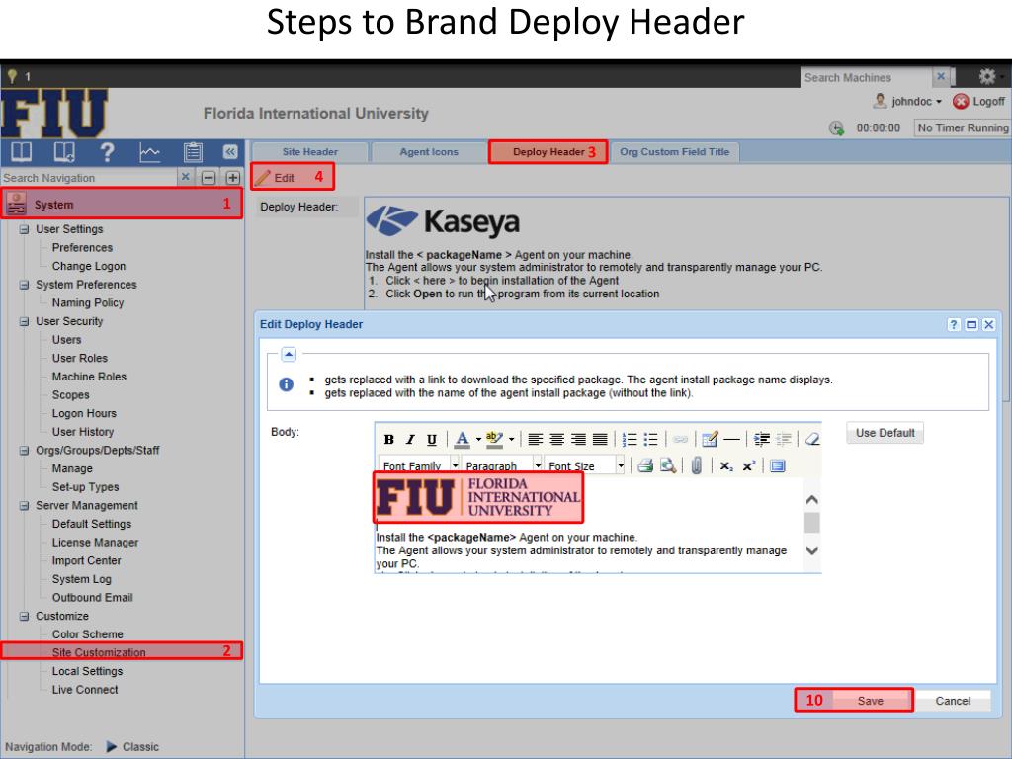Justify text in the editor
1012x759 pixels.
click(600, 440)
